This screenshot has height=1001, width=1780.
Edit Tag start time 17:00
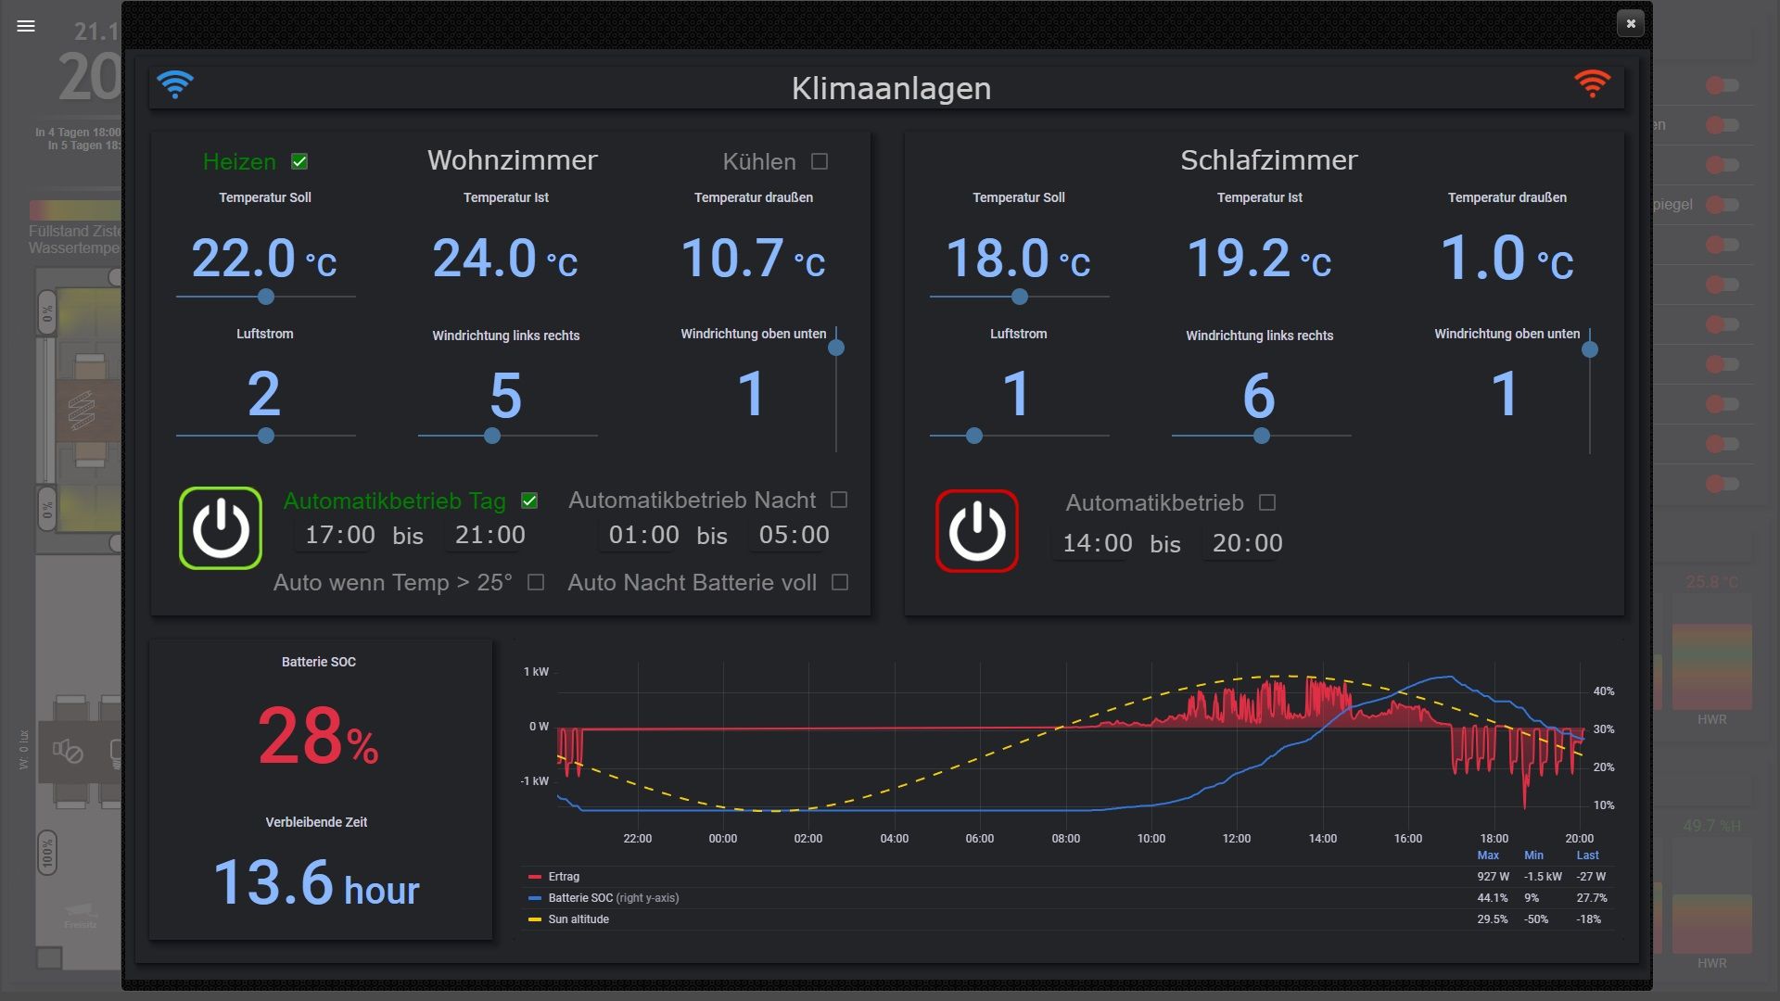coord(340,536)
